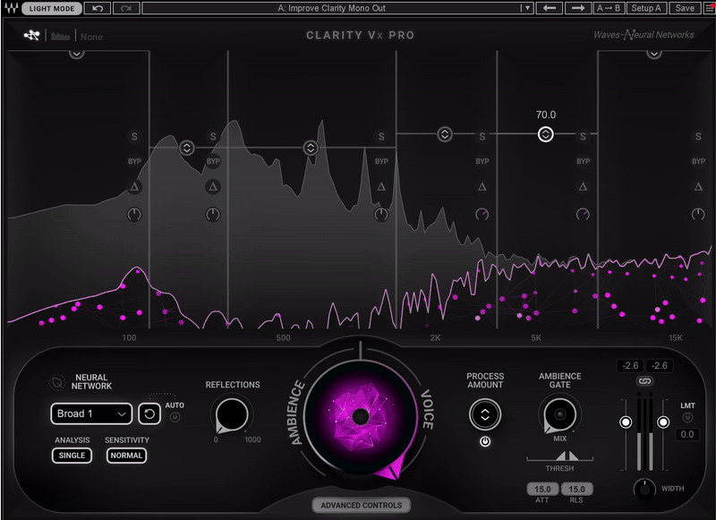Undo the last change
Screen dimensions: 716x520
tap(98, 8)
